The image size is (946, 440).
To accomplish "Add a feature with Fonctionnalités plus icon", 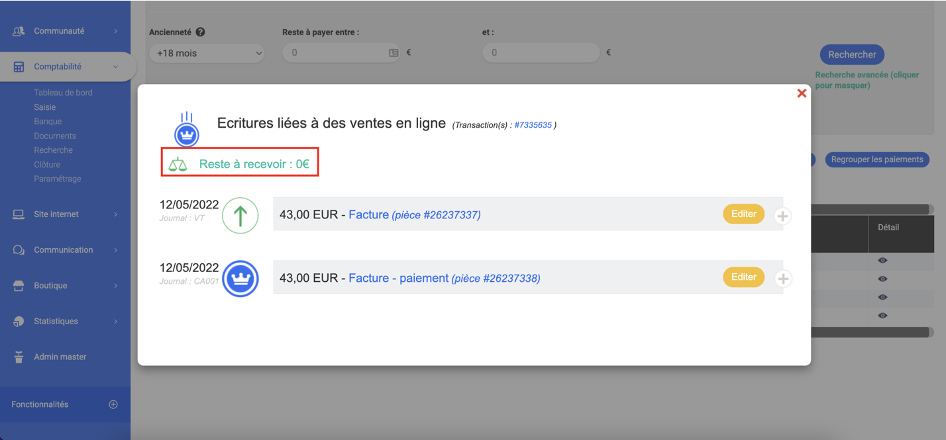I will point(113,404).
